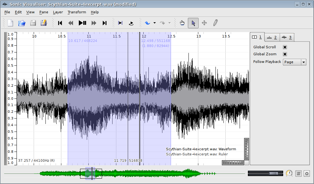
Task: Open a file with the folder icon
Action: (x=22, y=23)
